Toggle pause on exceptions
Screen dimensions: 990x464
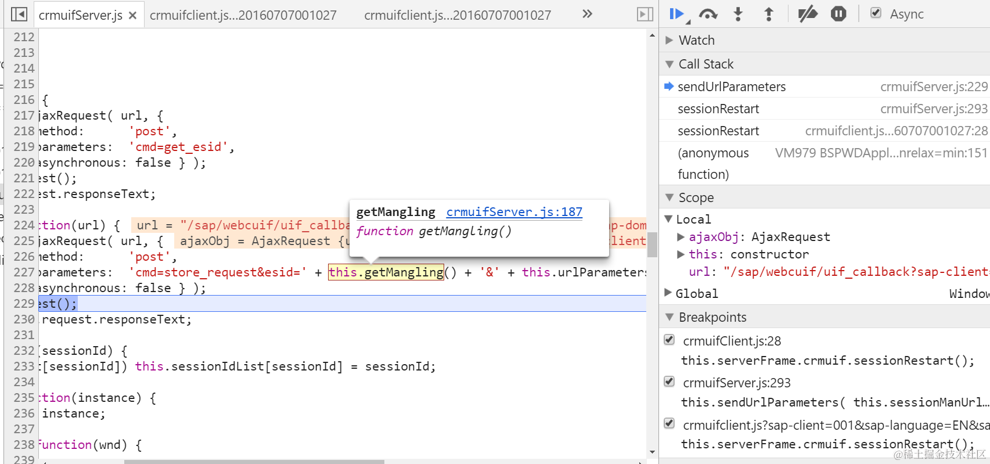[838, 14]
